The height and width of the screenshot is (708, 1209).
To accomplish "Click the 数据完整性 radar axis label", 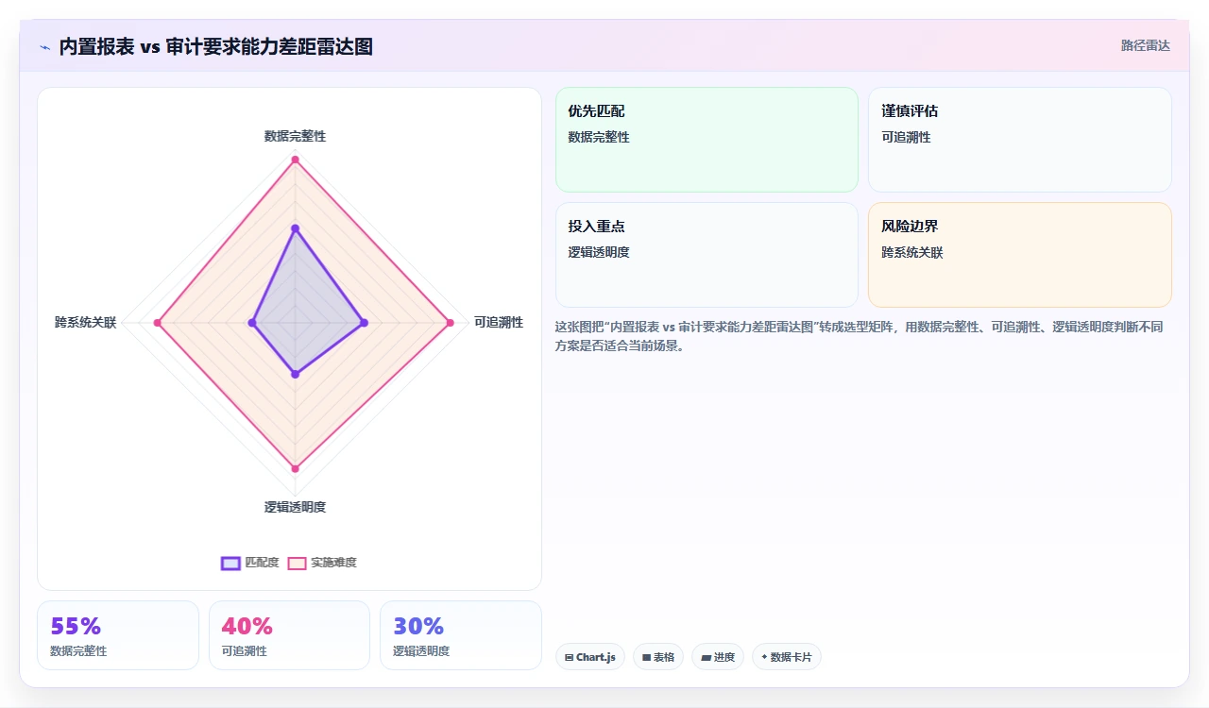I will pos(295,136).
